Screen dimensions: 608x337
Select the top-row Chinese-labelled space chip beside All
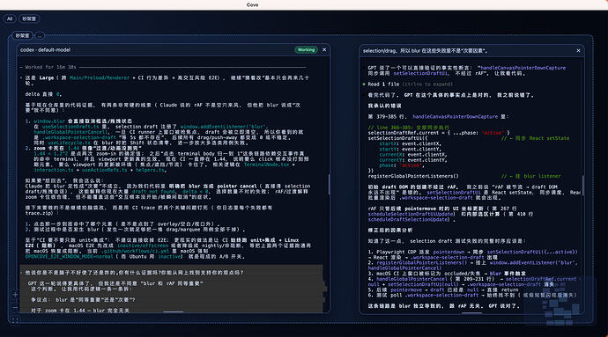29,18
